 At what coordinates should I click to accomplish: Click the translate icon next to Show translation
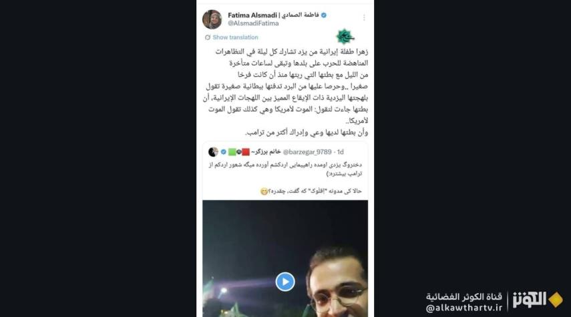point(208,37)
